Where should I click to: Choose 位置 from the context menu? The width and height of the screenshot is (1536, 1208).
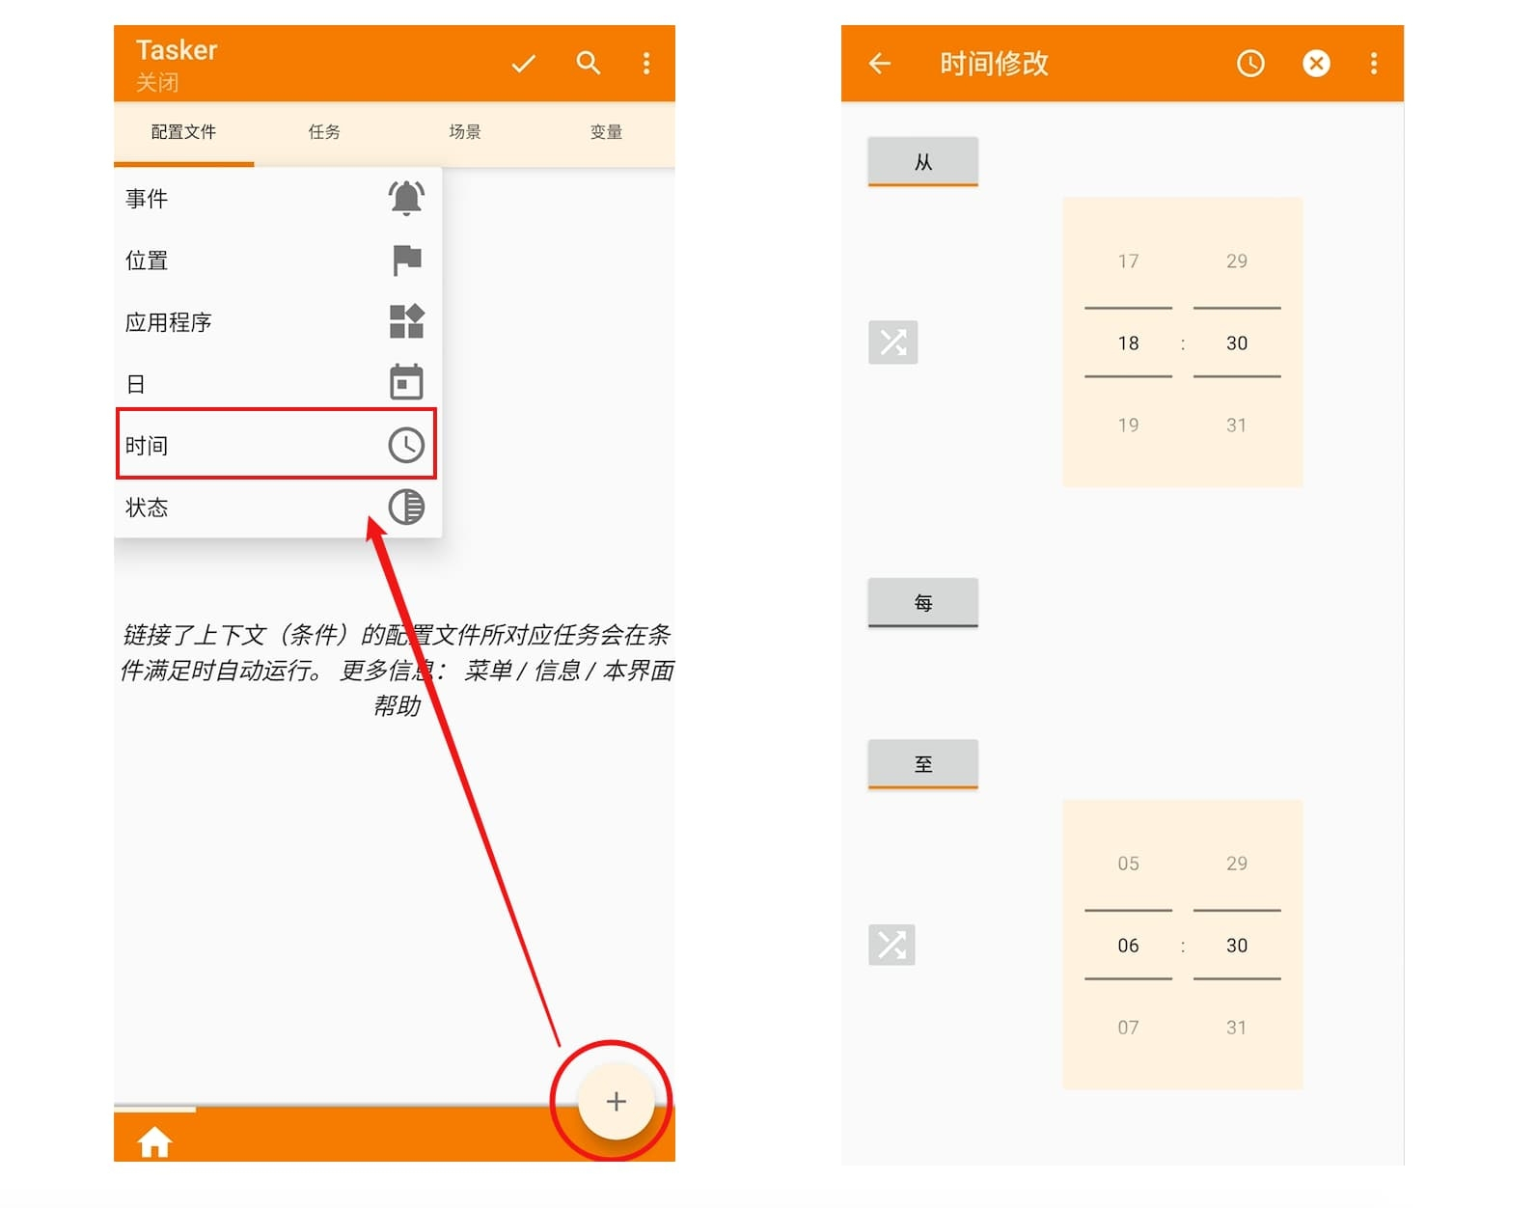(x=278, y=261)
